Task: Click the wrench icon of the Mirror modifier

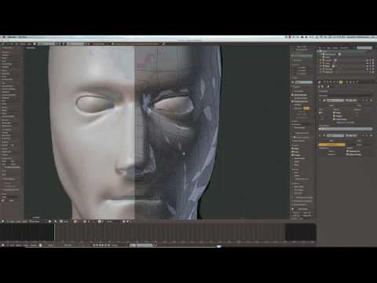Action: pos(324,101)
